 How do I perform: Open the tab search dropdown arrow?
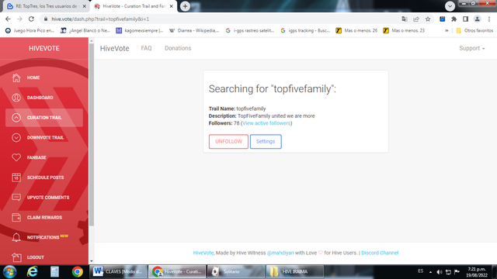click(x=450, y=6)
